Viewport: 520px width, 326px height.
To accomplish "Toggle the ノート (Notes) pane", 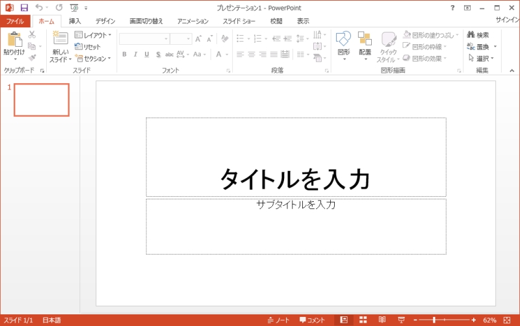I will [279, 320].
